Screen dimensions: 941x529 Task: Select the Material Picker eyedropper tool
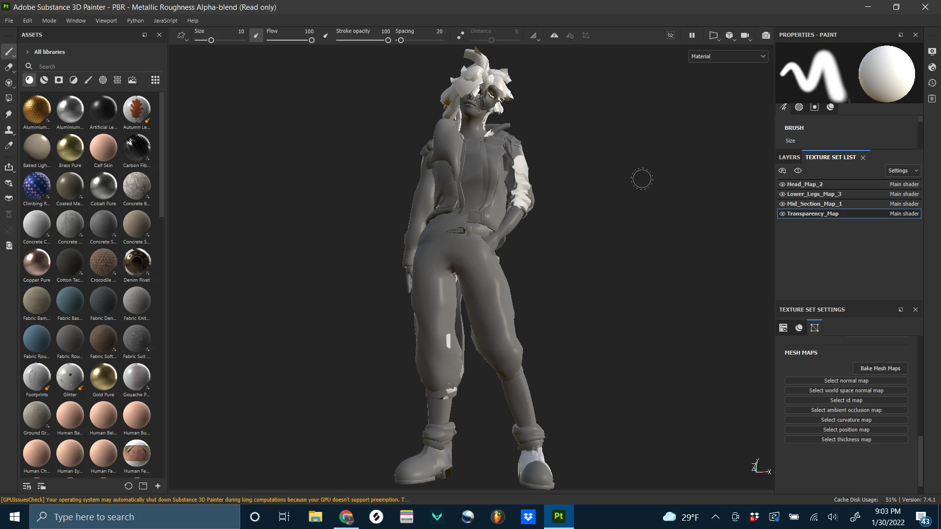tap(8, 145)
